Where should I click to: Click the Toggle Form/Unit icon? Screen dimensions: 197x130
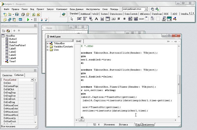[x=14, y=20]
